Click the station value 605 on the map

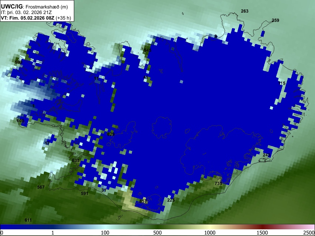click(x=20, y=121)
